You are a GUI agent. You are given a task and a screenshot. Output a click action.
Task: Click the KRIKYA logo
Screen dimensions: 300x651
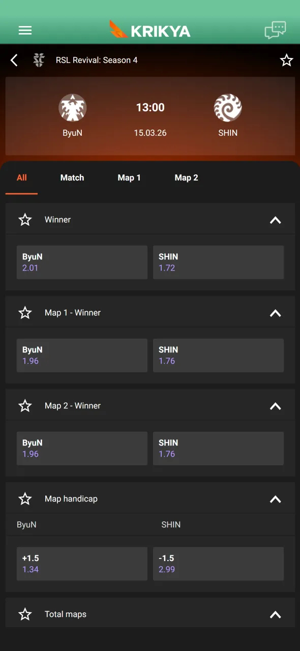[149, 30]
